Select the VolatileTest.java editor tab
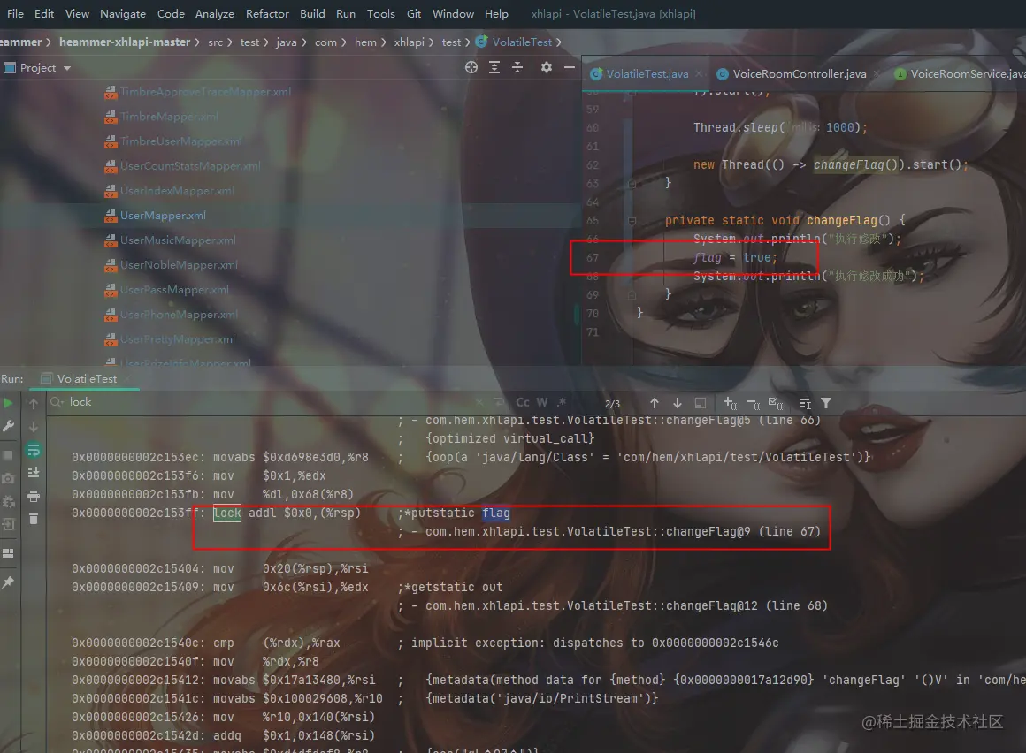This screenshot has height=753, width=1026. [x=647, y=74]
